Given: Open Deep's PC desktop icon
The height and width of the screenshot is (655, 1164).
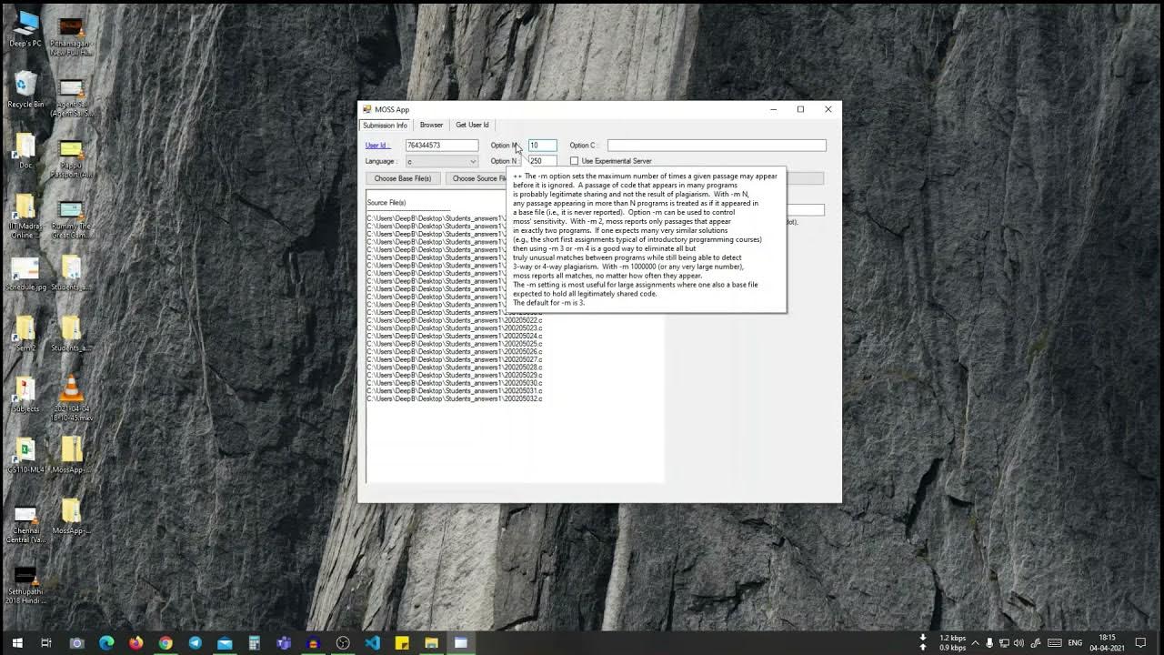Looking at the screenshot, I should pyautogui.click(x=25, y=29).
